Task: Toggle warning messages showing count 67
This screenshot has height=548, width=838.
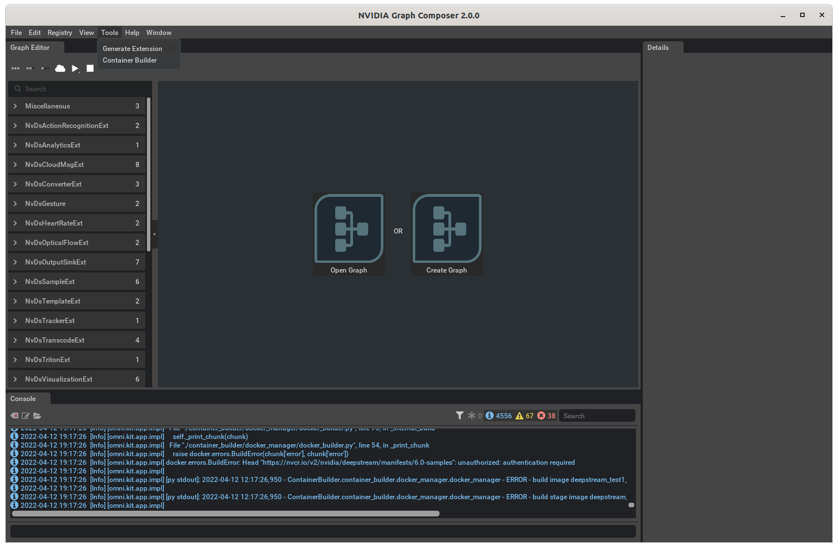Action: (524, 415)
